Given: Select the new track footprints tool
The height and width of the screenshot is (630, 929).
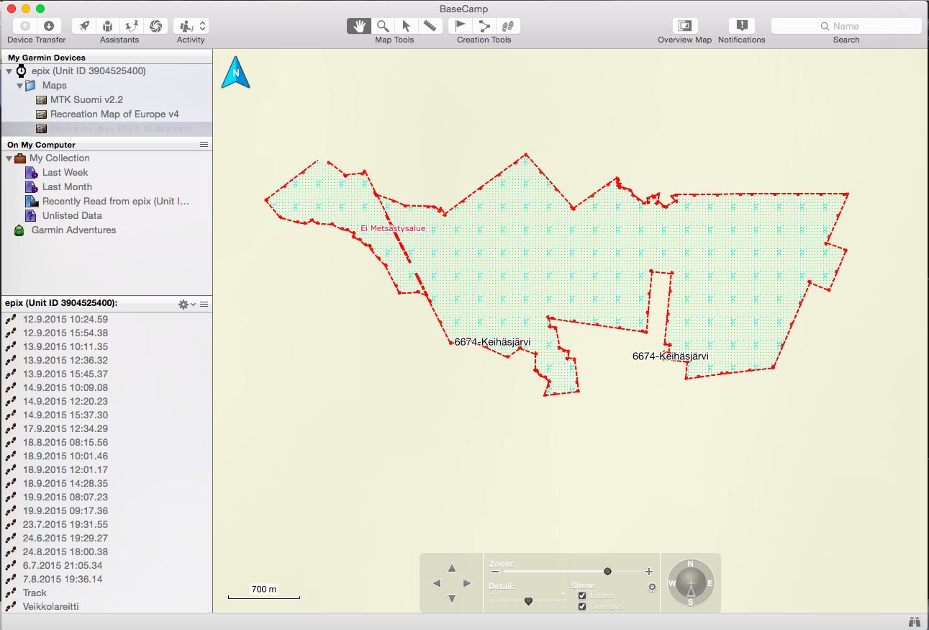Looking at the screenshot, I should coord(507,26).
